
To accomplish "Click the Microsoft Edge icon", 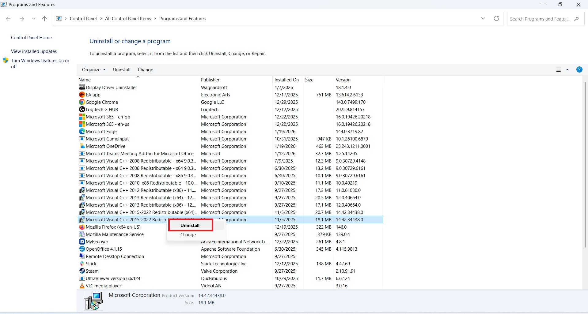I will [x=82, y=131].
